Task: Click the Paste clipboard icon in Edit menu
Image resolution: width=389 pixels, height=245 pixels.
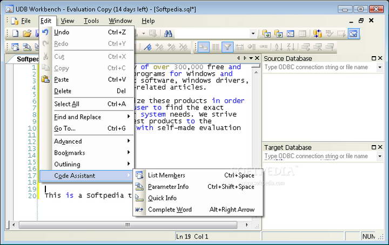Action: pyautogui.click(x=46, y=79)
